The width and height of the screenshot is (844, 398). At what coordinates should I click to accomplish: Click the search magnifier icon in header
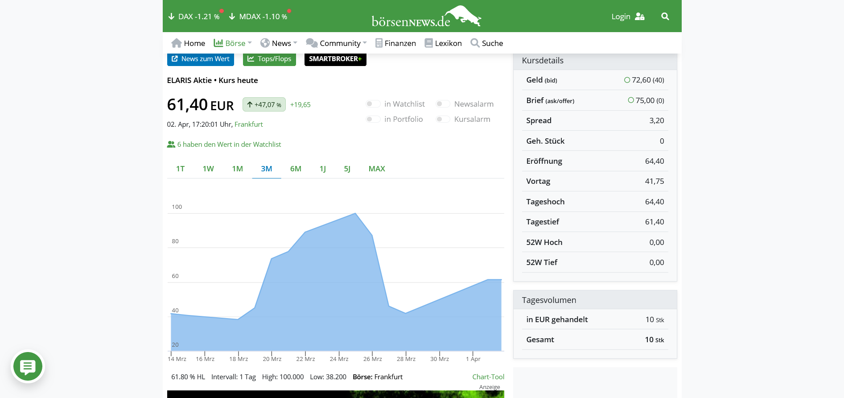[665, 17]
